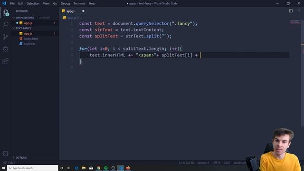The image size is (304, 171).
Task: Click the Windows taskbar search box
Action: pos(33,168)
